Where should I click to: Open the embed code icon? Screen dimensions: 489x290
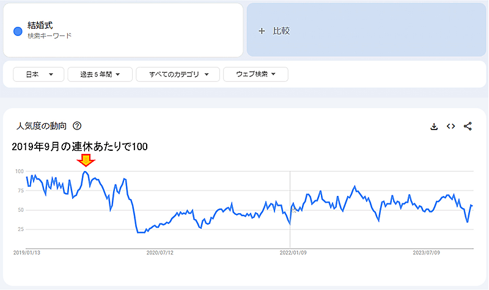click(451, 126)
